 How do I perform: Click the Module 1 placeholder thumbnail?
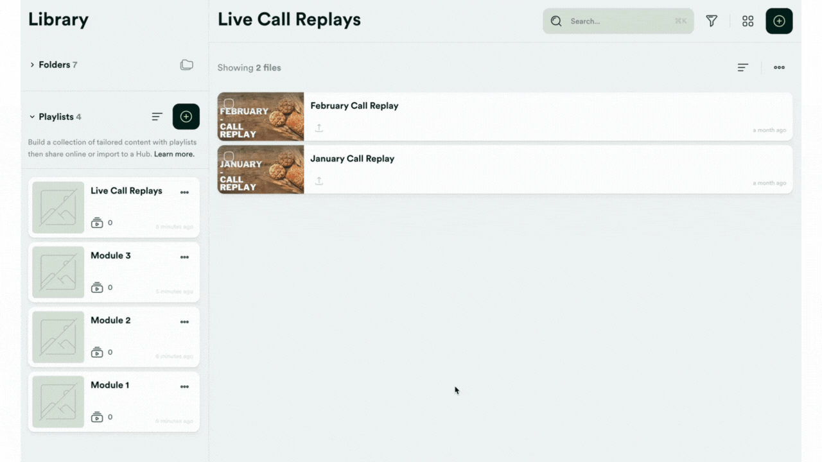[58, 402]
